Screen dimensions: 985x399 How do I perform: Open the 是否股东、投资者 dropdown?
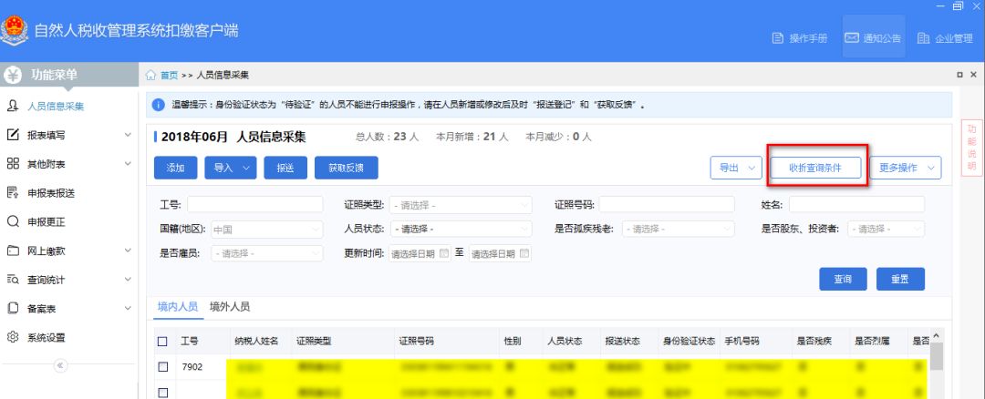pyautogui.click(x=886, y=229)
